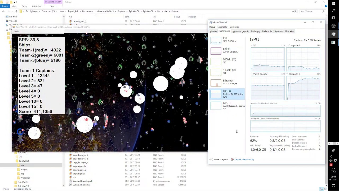Open Task Manager's Dosya menu
Image resolution: width=339 pixels, height=191 pixels.
point(212,27)
